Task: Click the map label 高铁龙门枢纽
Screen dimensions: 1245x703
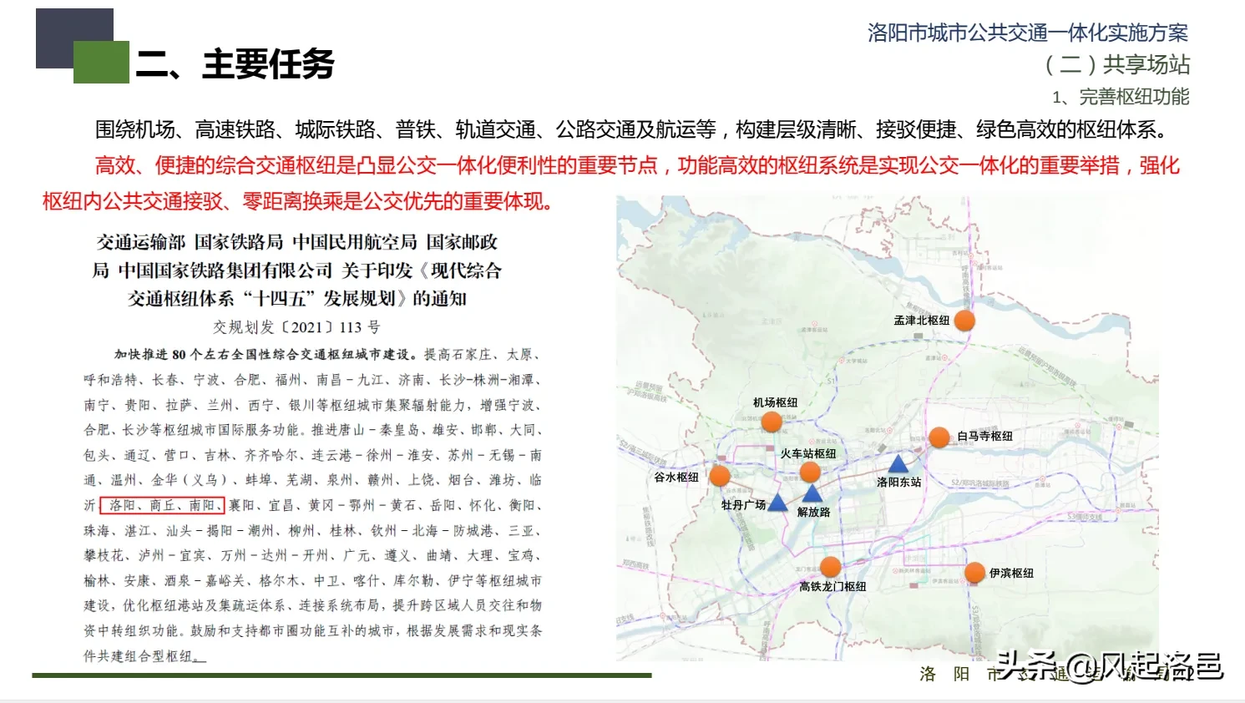Action: (833, 587)
